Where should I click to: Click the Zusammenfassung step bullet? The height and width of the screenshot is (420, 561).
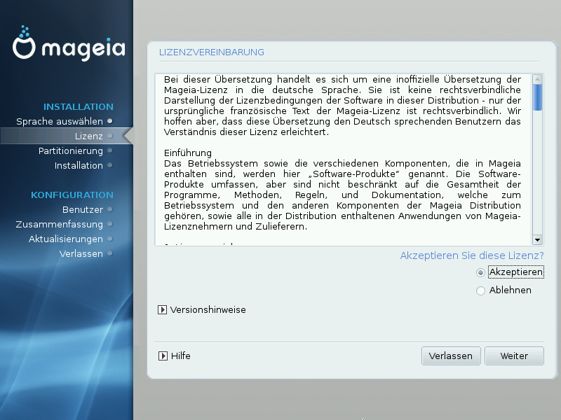[x=110, y=224]
